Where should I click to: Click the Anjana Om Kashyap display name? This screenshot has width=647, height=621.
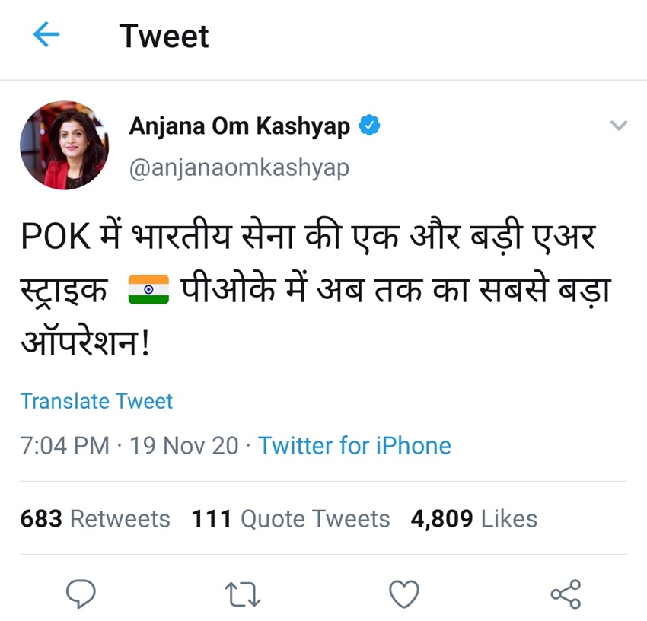pos(239,126)
